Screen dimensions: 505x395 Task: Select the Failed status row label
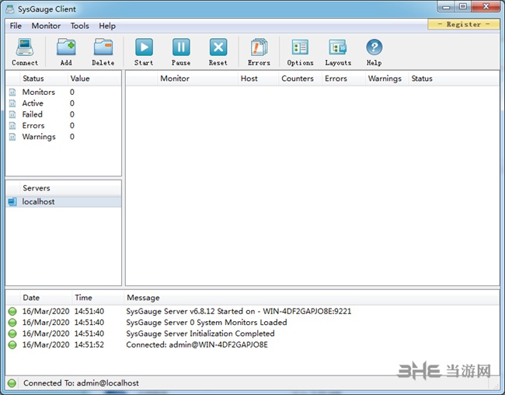[32, 114]
